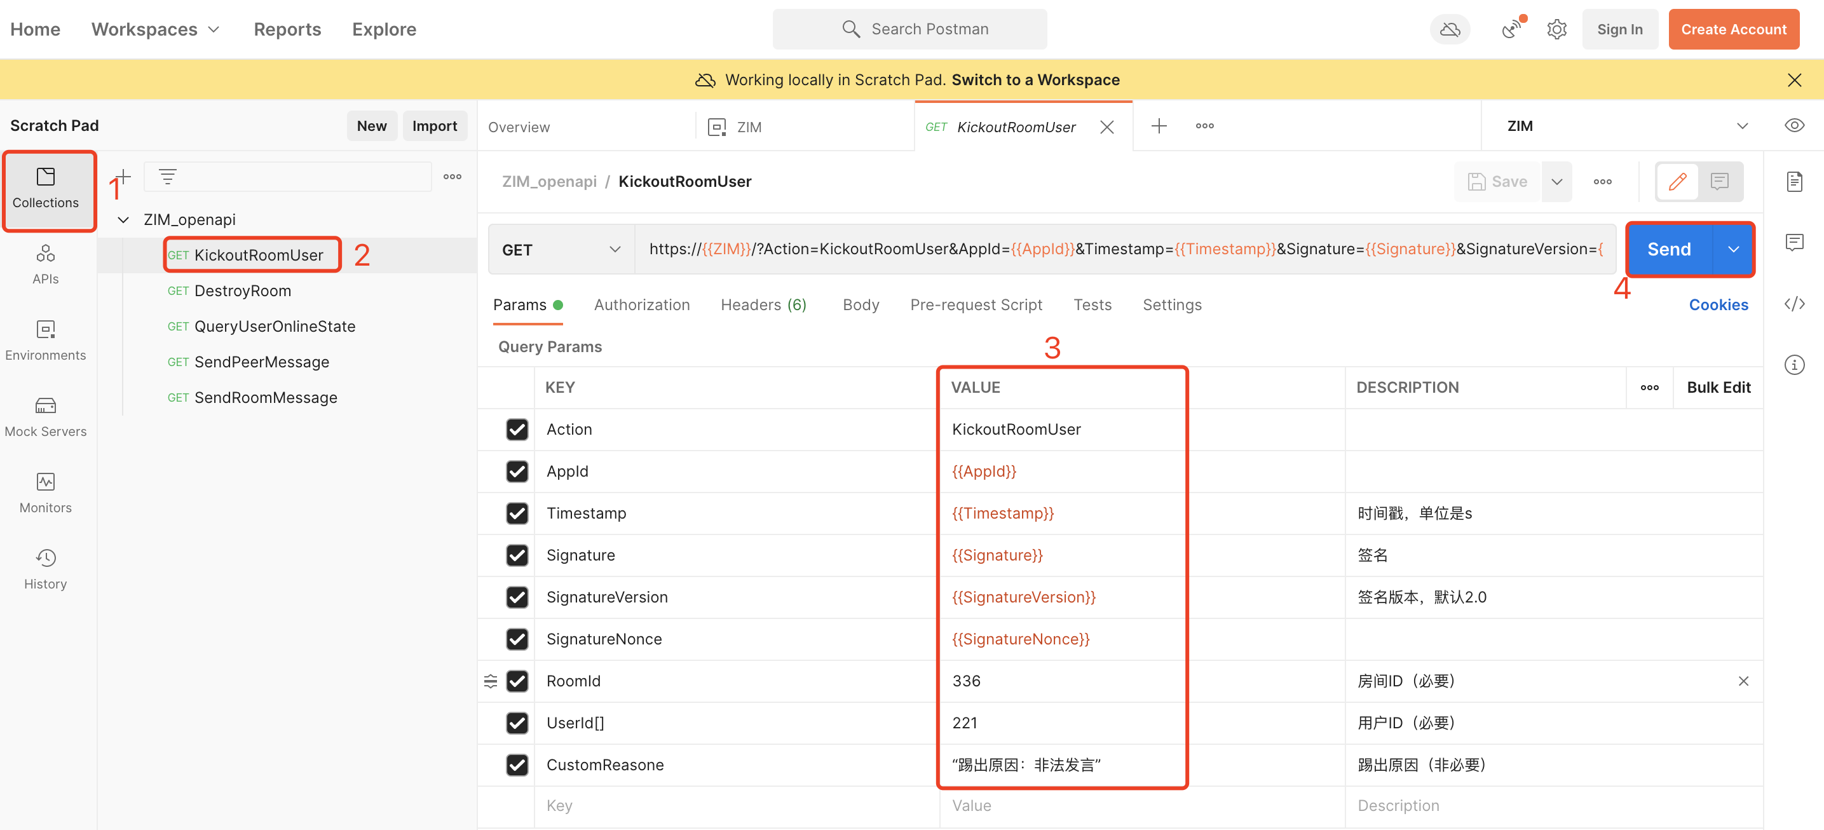Uncheck the CustomReasone param checkbox

(x=517, y=765)
